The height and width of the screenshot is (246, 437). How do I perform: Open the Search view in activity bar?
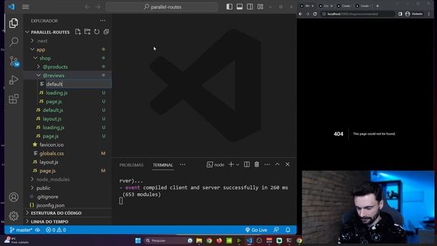14,42
